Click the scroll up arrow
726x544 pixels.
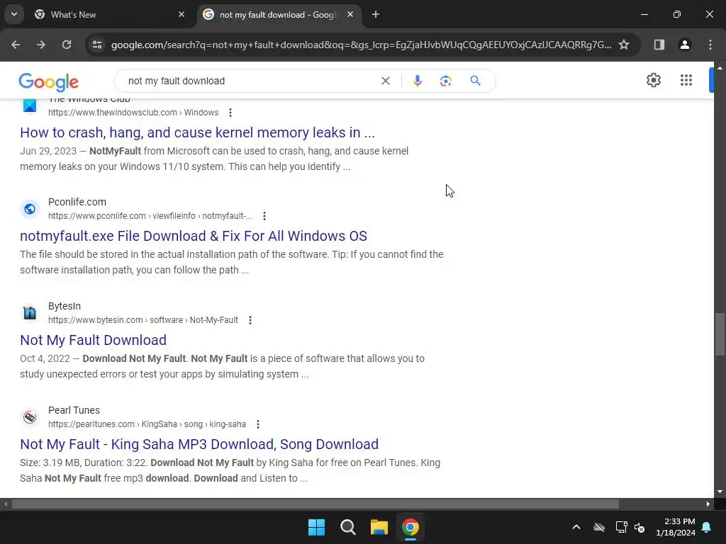pos(720,67)
